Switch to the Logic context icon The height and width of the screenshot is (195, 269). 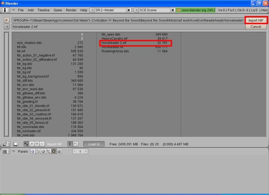point(33,151)
